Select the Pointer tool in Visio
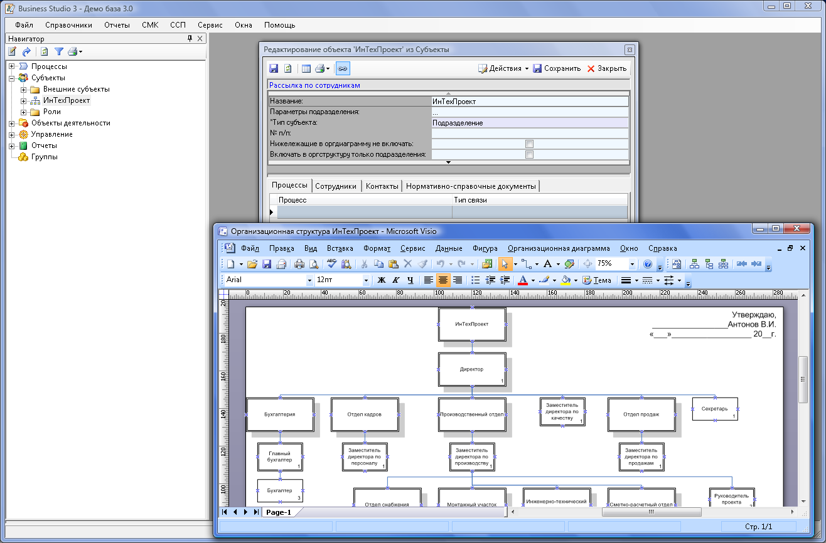Screen dimensions: 826x543 (x=504, y=264)
